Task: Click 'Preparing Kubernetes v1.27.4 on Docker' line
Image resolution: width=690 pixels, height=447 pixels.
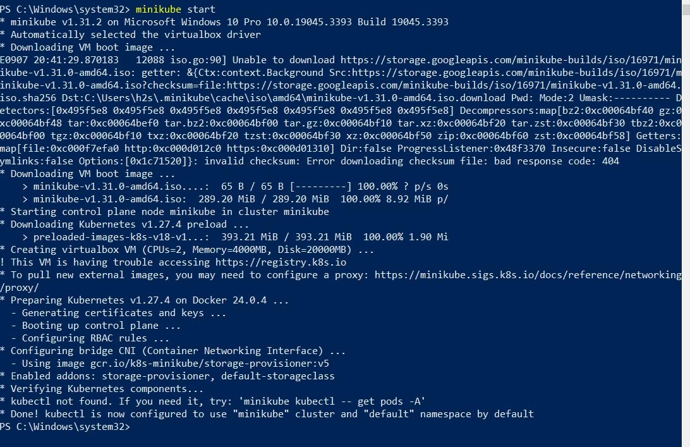Action: 144,300
